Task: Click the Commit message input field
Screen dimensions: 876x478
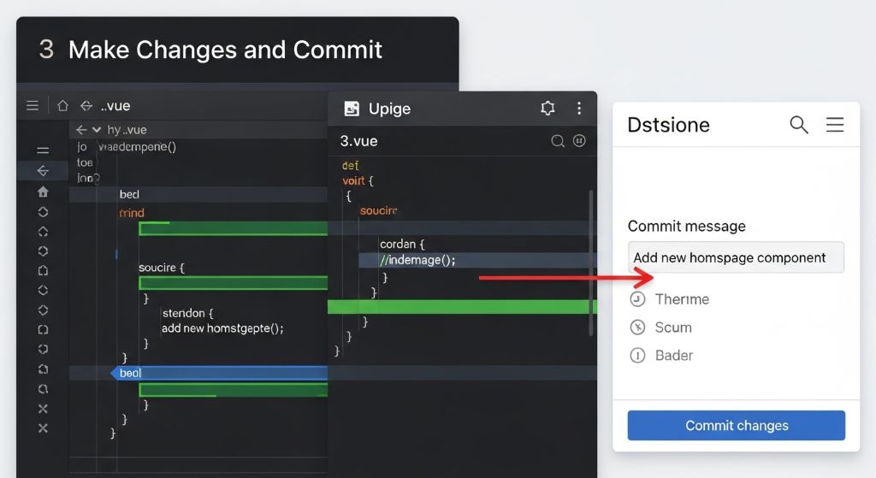Action: coord(736,257)
